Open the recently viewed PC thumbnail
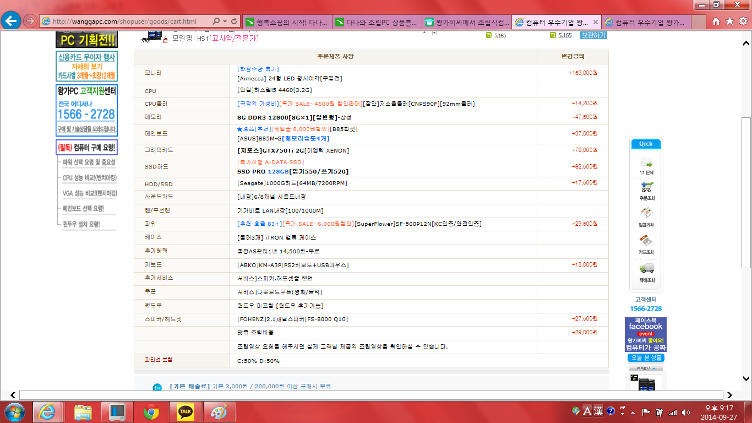 [646, 382]
